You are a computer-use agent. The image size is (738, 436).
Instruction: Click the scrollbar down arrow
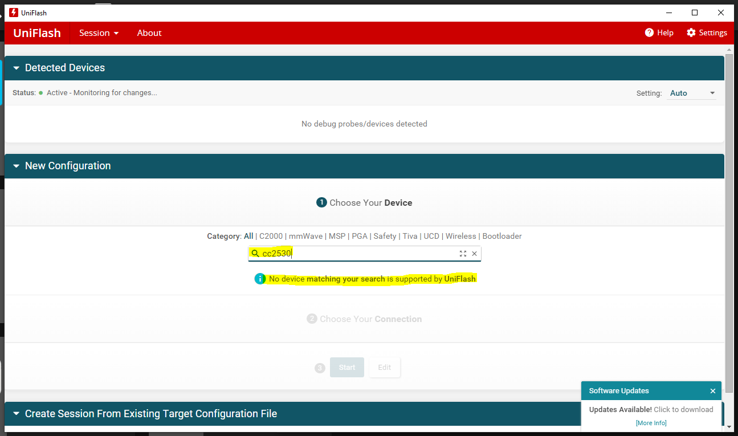click(729, 426)
